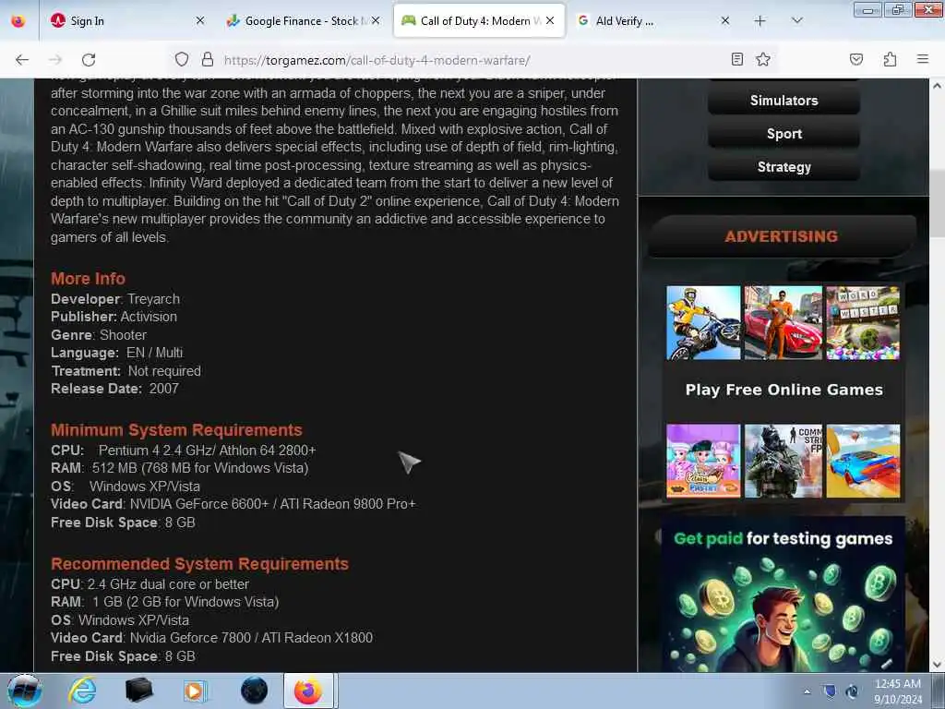Open the red sports car game thumbnail
Viewport: 945px width, 709px height.
(x=783, y=322)
